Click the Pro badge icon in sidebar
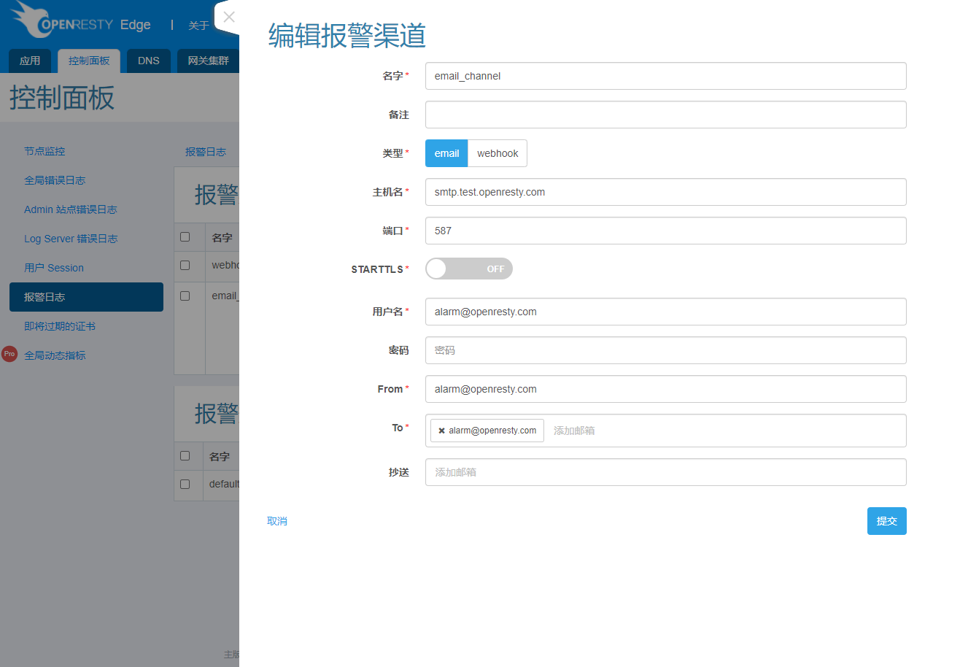Screen dimensions: 960x667 click(x=9, y=355)
